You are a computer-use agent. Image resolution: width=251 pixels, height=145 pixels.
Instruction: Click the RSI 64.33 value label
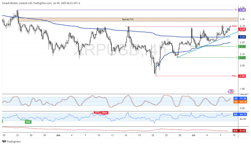pos(240,115)
